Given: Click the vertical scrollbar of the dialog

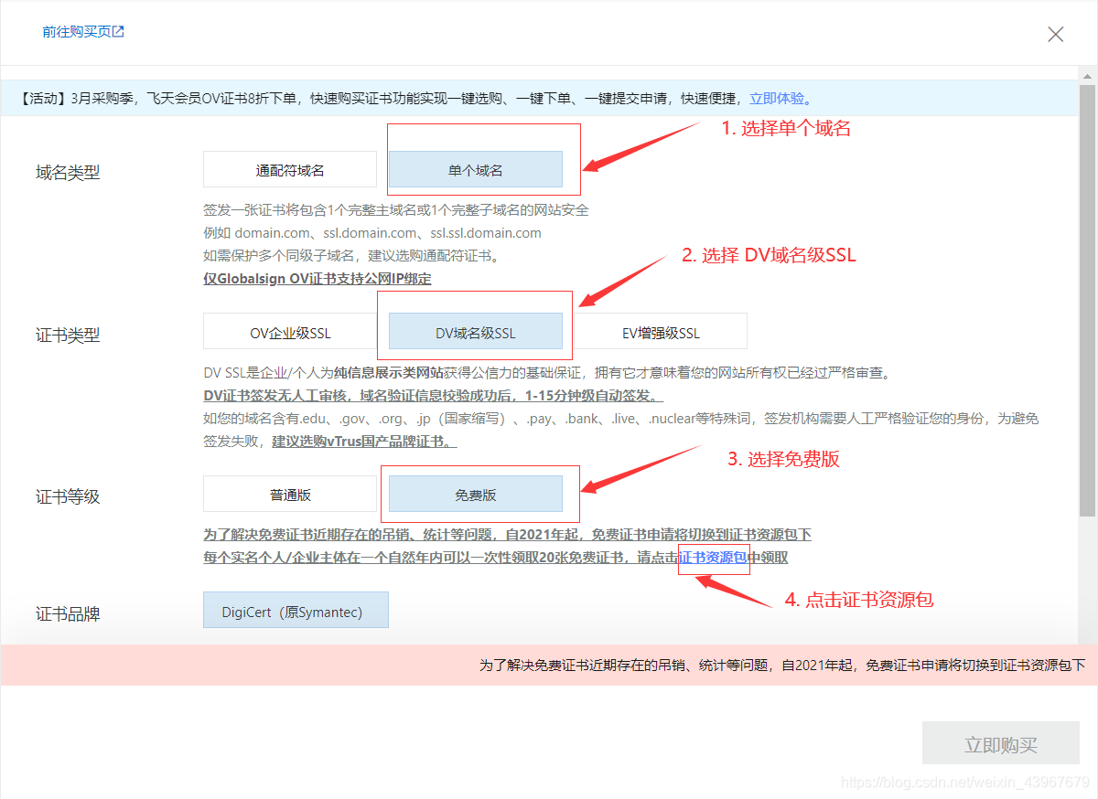Looking at the screenshot, I should tap(1087, 302).
